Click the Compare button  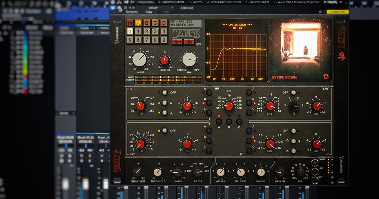(132, 12)
